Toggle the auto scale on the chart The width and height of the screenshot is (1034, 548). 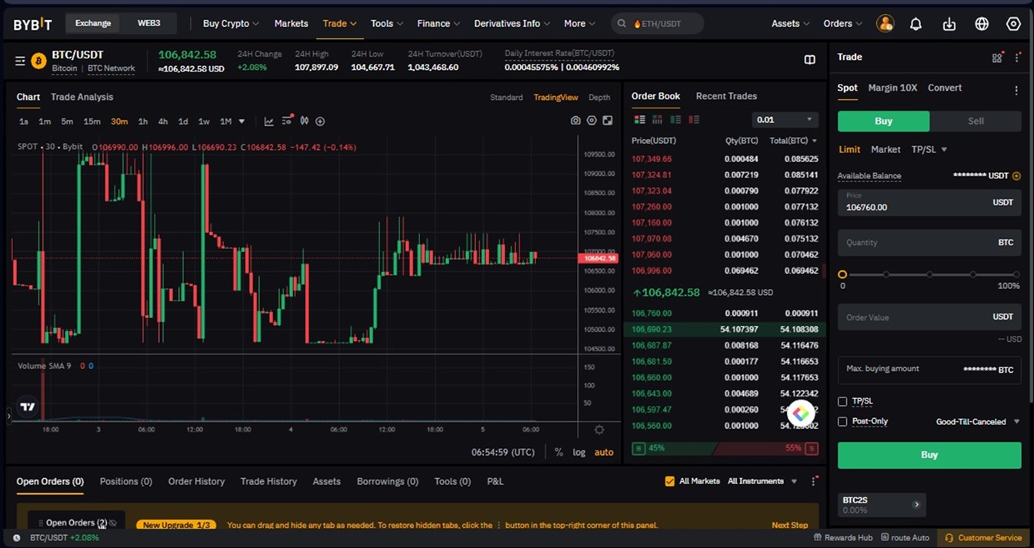[x=604, y=452]
